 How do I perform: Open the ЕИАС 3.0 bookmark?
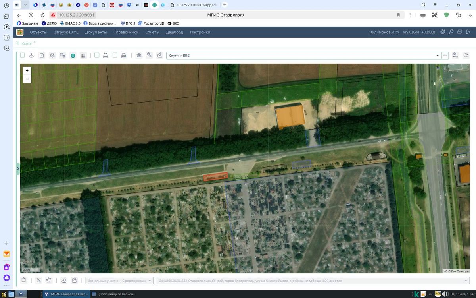coord(70,23)
